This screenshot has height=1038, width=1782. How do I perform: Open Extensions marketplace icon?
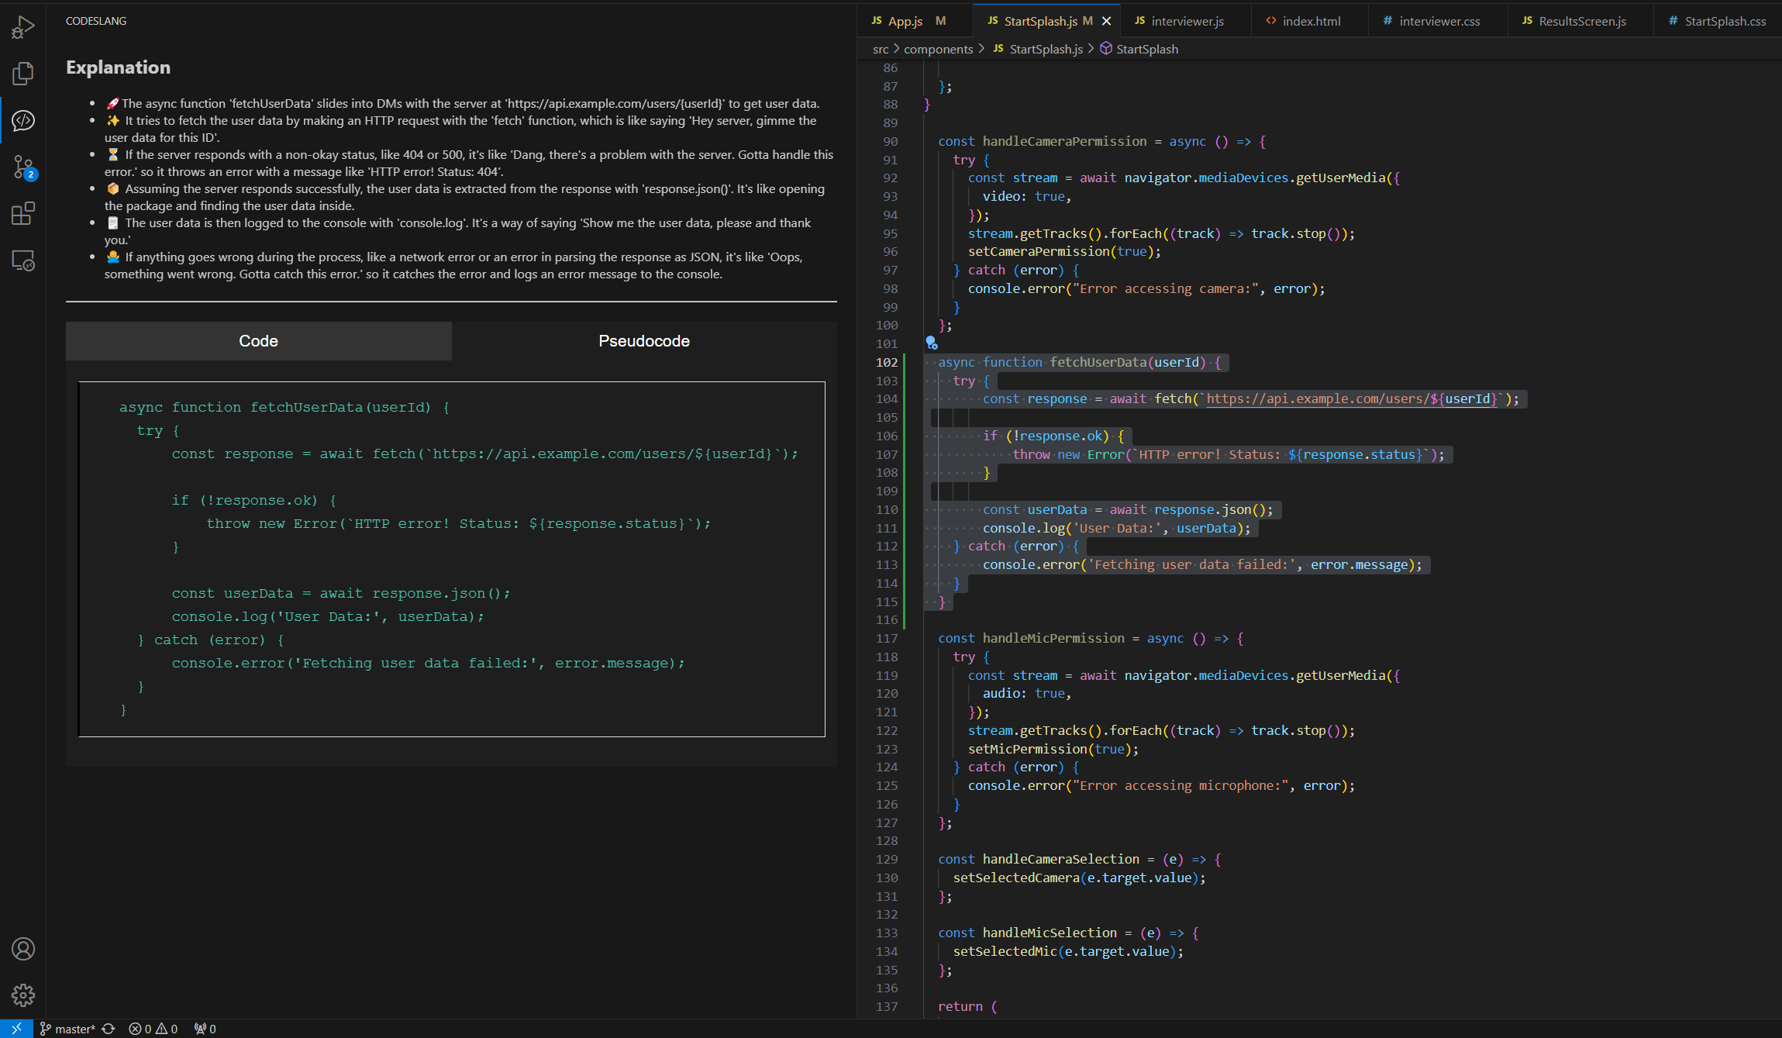(x=22, y=213)
